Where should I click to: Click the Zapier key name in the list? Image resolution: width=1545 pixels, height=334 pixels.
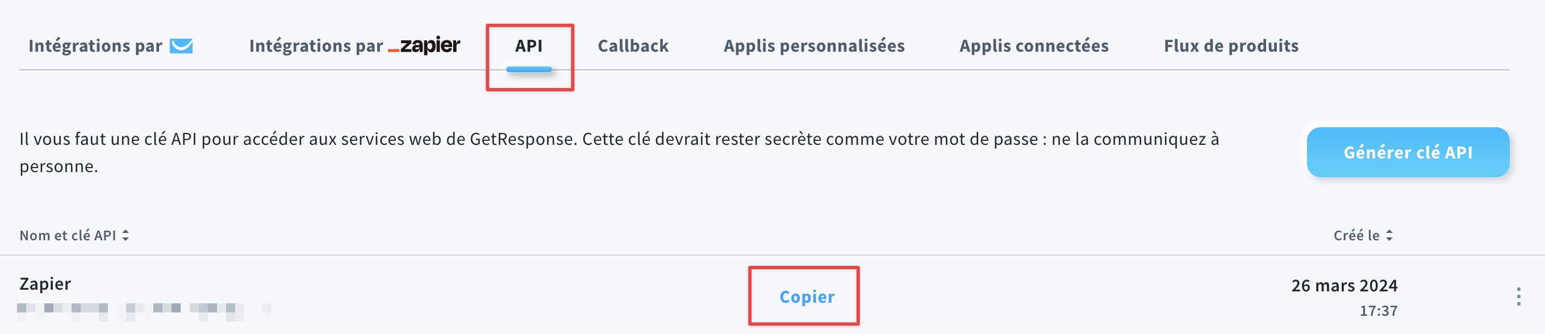[45, 283]
